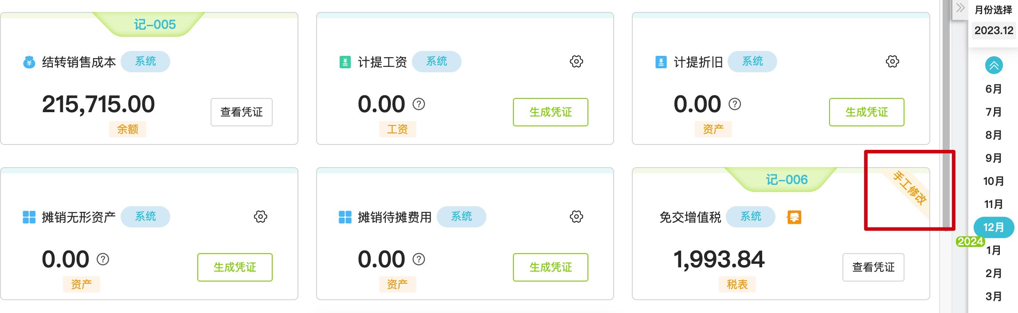Screen dimensions: 1018x313
Task: Collapse the month selection panel arrow
Action: point(960,8)
